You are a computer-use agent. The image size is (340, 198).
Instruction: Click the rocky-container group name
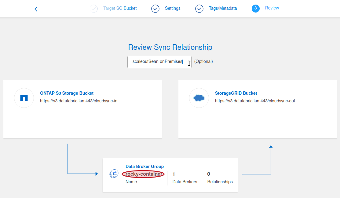point(144,174)
